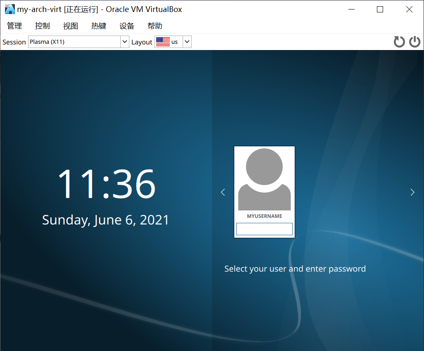424x351 pixels.
Task: Click the gray user silhouette image
Action: click(x=264, y=178)
